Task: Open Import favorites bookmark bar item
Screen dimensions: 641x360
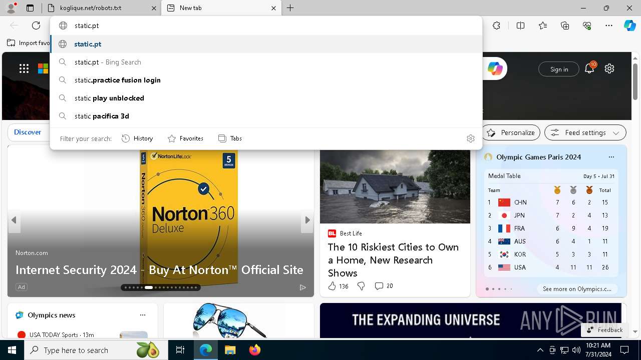Action: pyautogui.click(x=28, y=43)
